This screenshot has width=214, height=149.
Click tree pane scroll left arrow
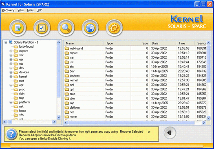pyautogui.click(x=5, y=122)
